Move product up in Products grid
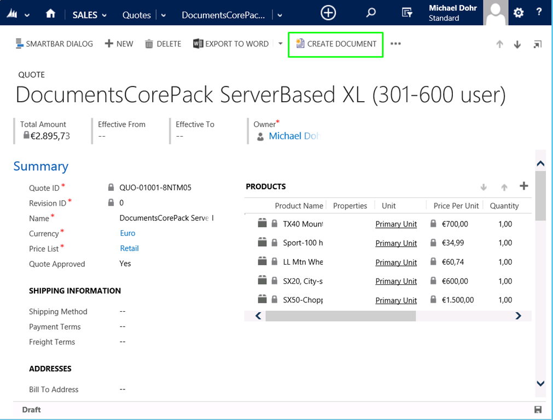Image resolution: width=553 pixels, height=420 pixels. [x=504, y=187]
